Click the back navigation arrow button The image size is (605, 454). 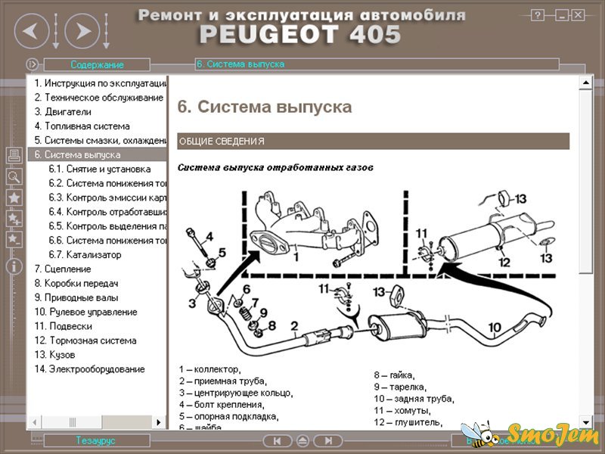pos(32,31)
